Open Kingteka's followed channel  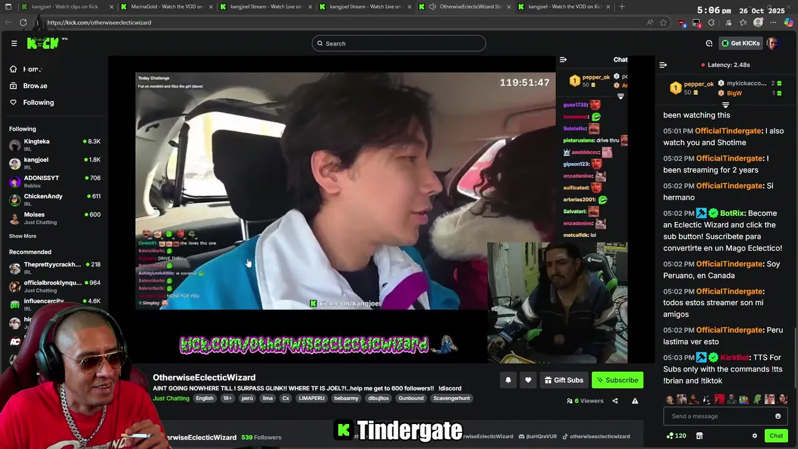[55, 145]
